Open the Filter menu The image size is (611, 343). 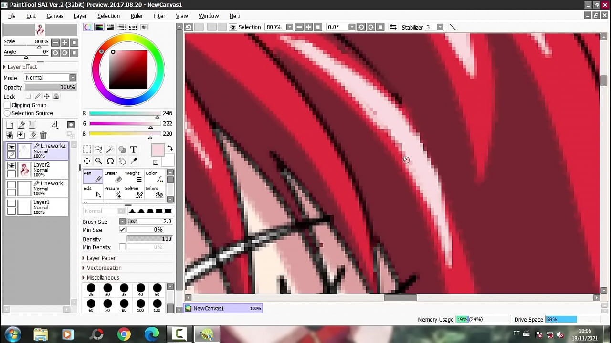(159, 16)
